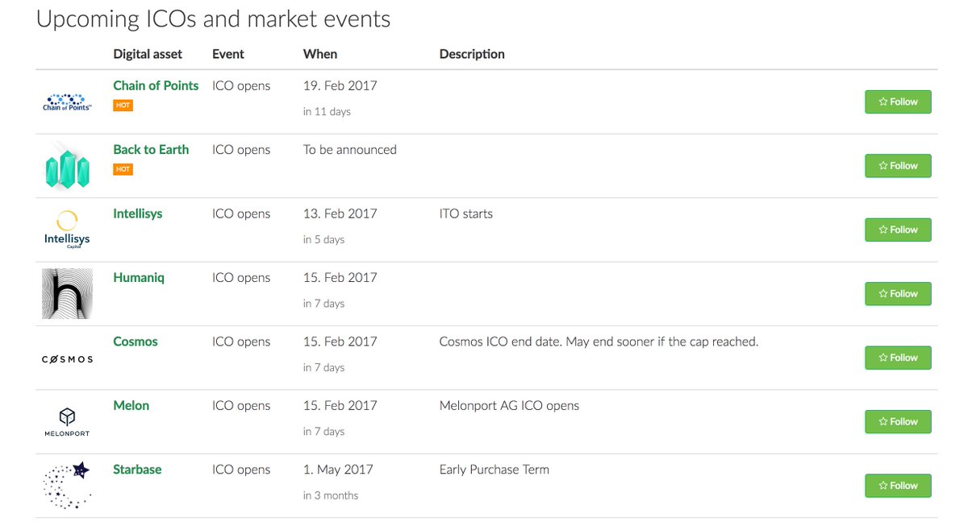Follow the Chain of Points ICO
The image size is (968, 526).
coord(898,101)
